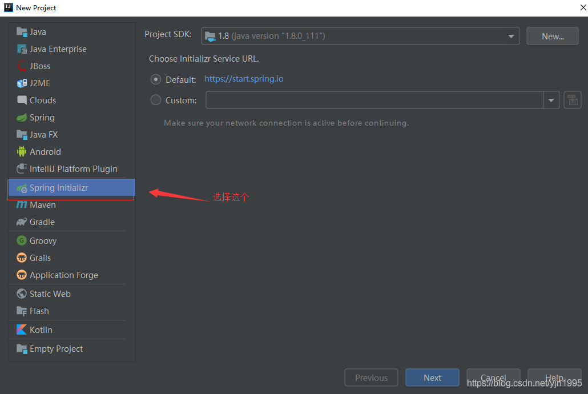588x394 pixels.
Task: Choose the Static Web label
Action: (50, 294)
